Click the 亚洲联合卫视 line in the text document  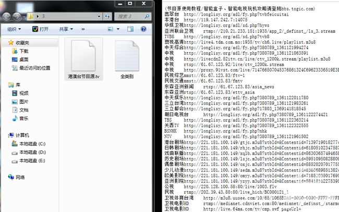coord(250,31)
